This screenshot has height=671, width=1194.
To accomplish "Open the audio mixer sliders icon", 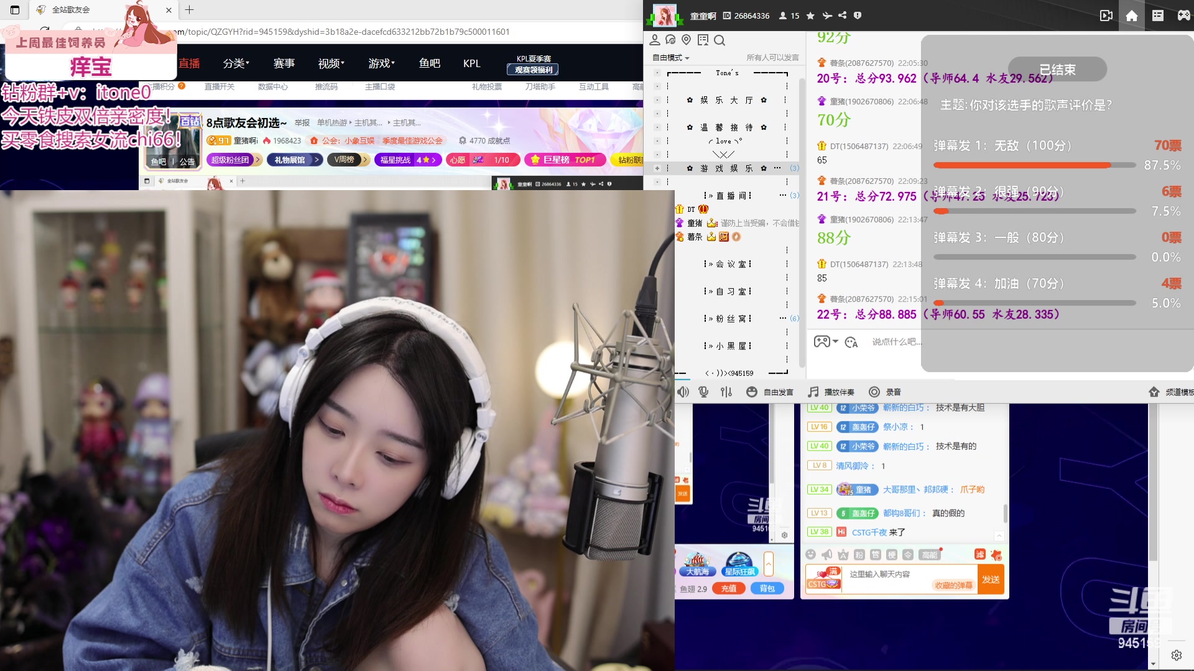I will click(x=726, y=392).
